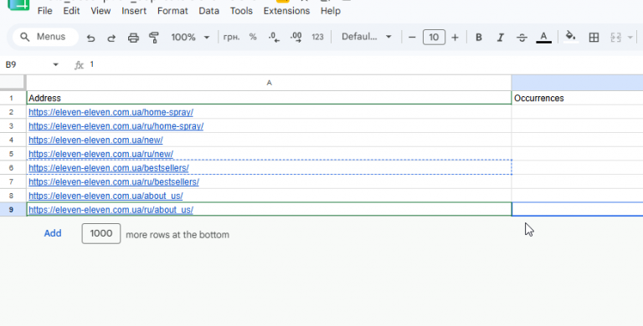Select row 5 header
Image resolution: width=643 pixels, height=326 pixels.
pos(11,154)
